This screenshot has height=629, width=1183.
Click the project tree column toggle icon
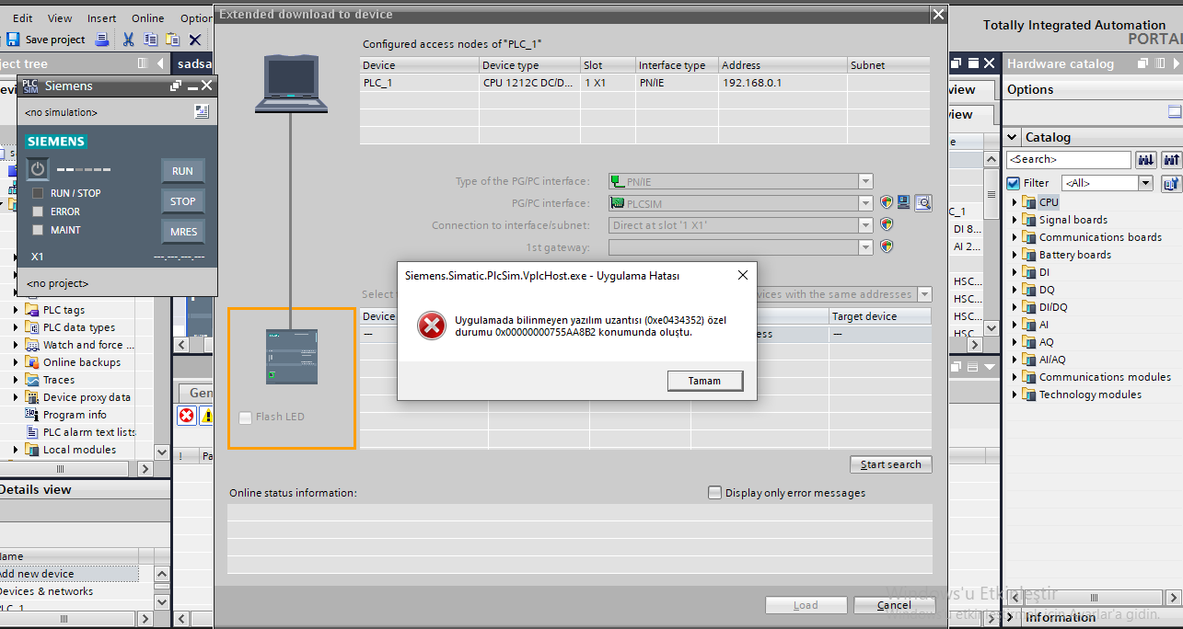(x=143, y=63)
